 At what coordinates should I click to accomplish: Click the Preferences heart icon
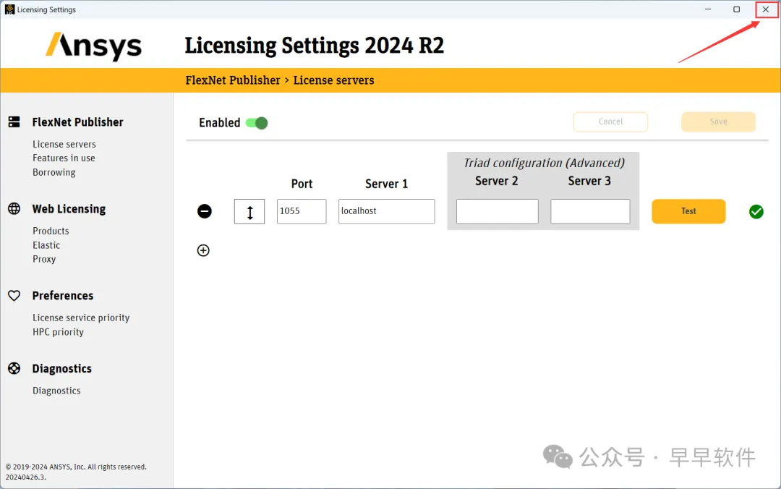[14, 296]
